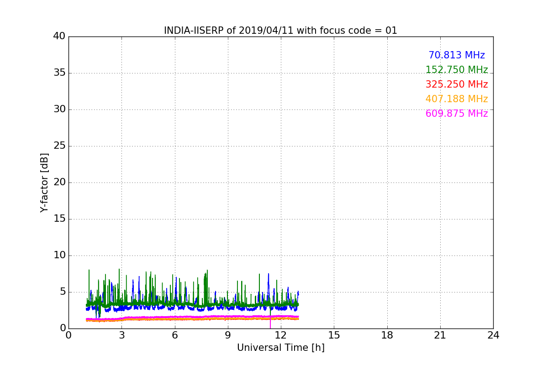
Task: Click x-axis tick label 15
Action: (334, 335)
